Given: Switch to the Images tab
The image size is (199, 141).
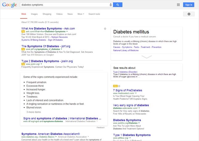Looking at the screenshot, I should (34, 14).
